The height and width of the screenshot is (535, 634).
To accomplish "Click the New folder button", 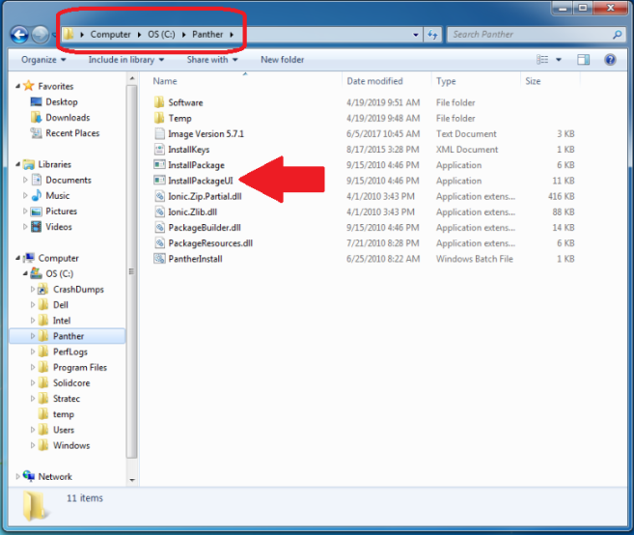I will [282, 60].
